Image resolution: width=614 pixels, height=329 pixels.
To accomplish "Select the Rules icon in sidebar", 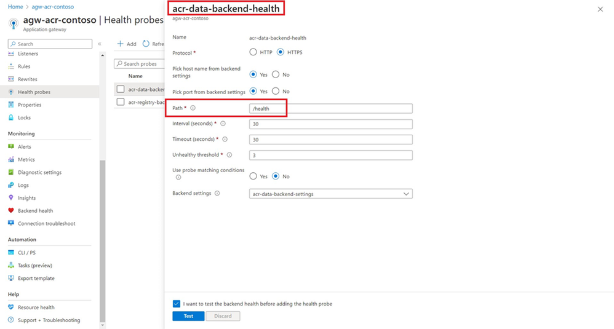I will [x=11, y=66].
